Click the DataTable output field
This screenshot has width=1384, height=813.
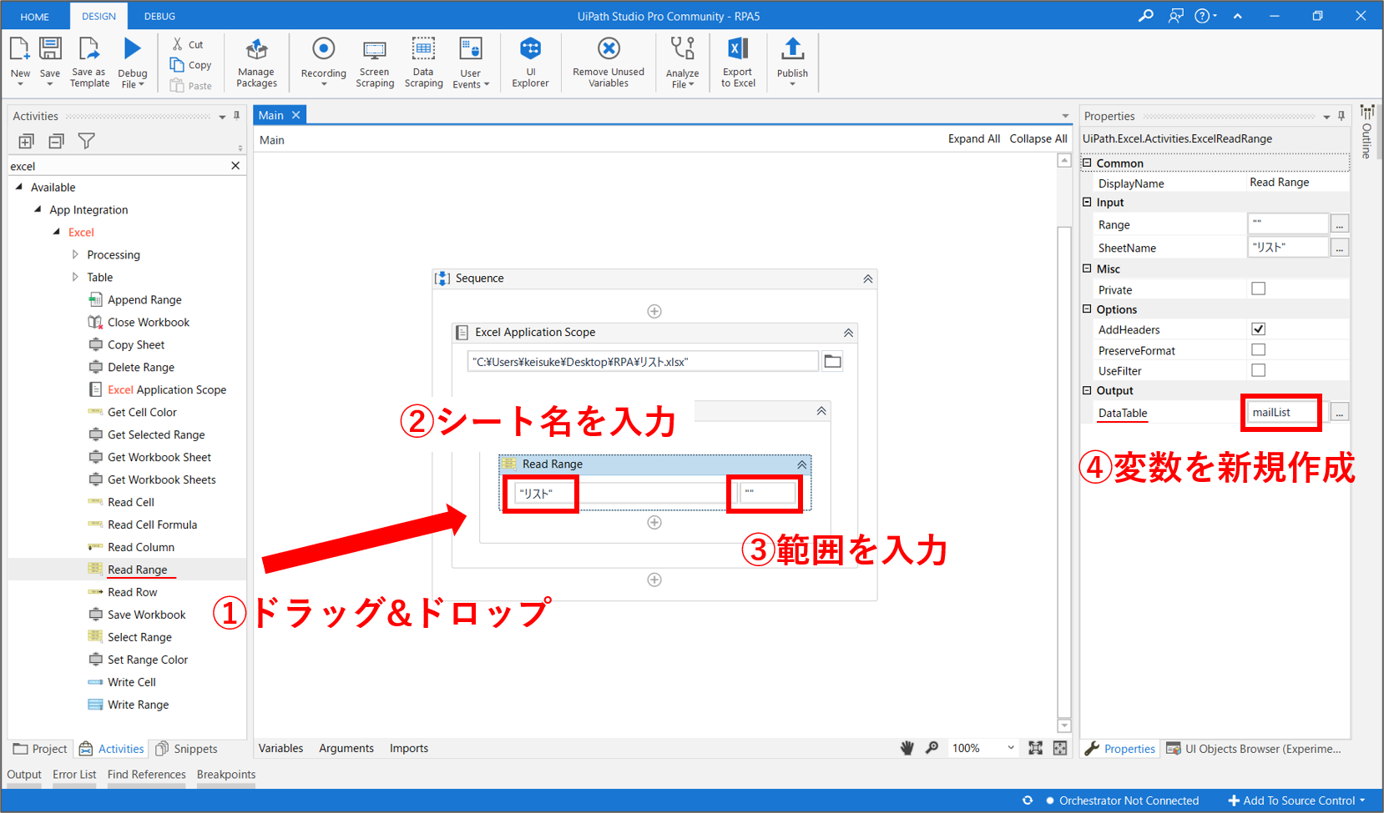[x=1281, y=413]
